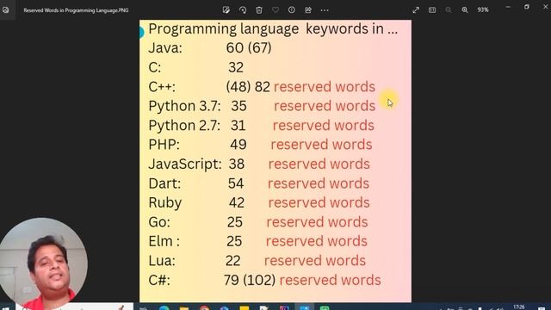Viewport: 551px width, 310px height.
Task: Click the value '32' for C
Action: click(235, 67)
